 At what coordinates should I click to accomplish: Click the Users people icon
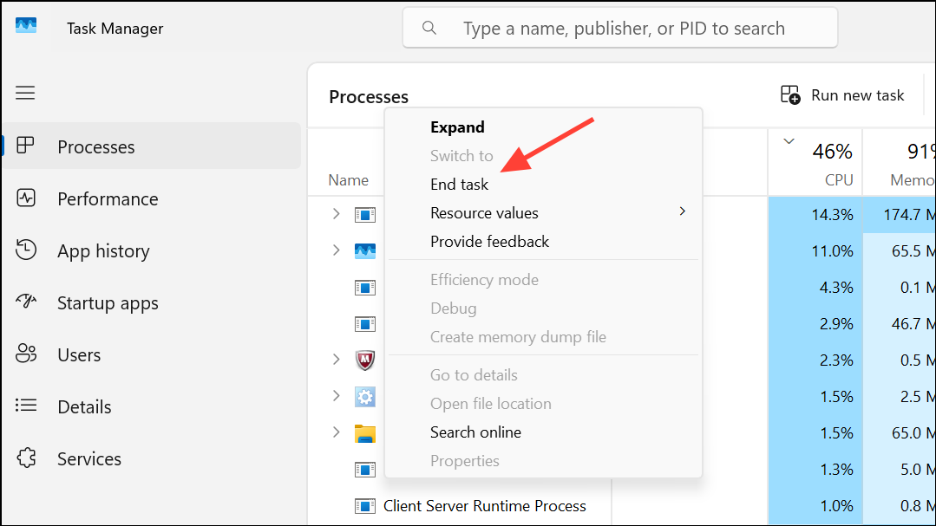[x=26, y=354]
